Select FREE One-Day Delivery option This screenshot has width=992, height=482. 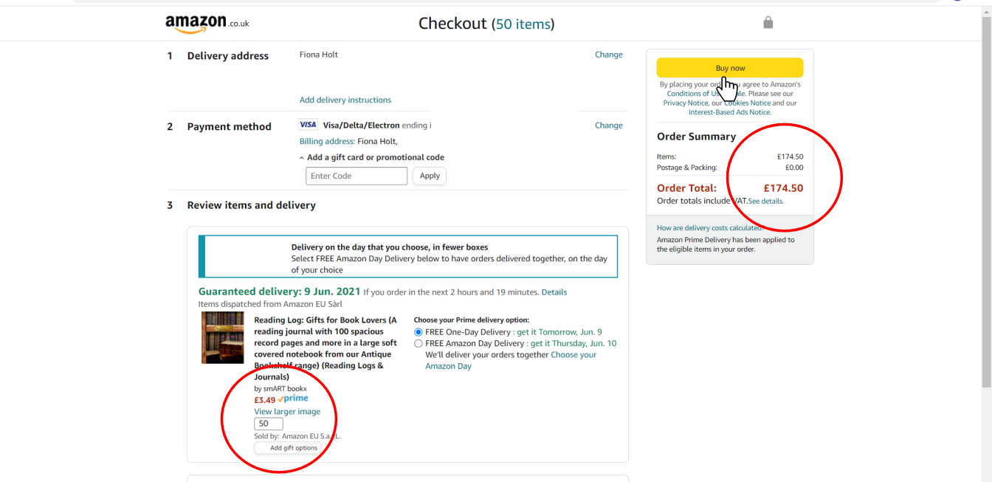(x=418, y=332)
